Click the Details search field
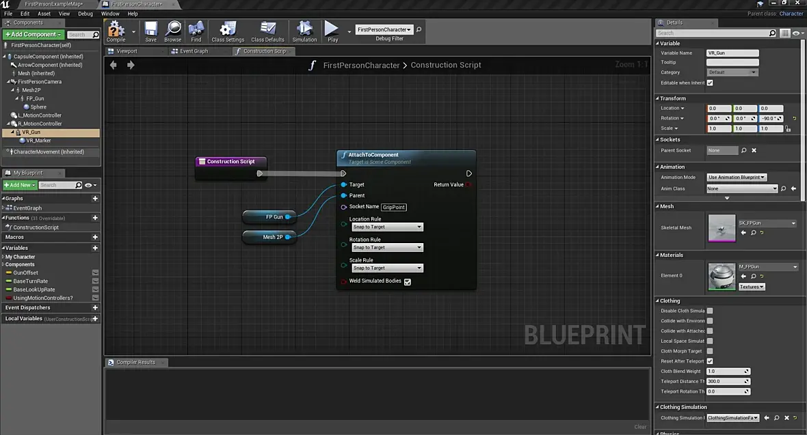 716,33
